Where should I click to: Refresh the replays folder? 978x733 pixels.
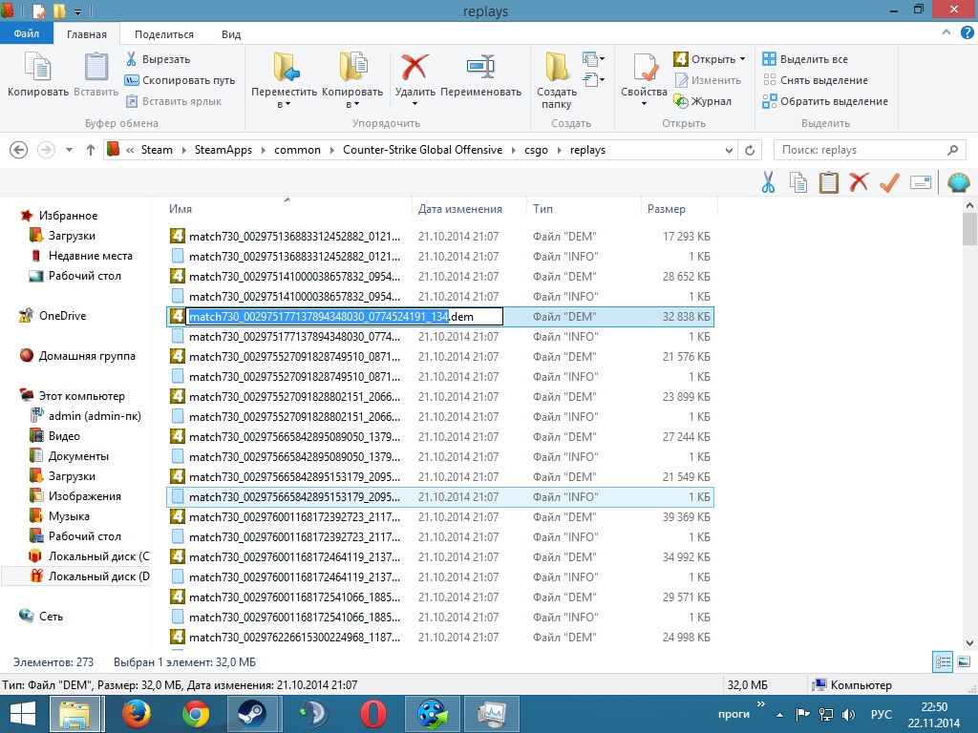click(750, 150)
